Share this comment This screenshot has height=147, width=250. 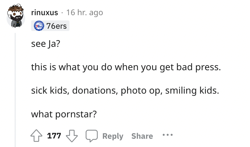click(142, 136)
